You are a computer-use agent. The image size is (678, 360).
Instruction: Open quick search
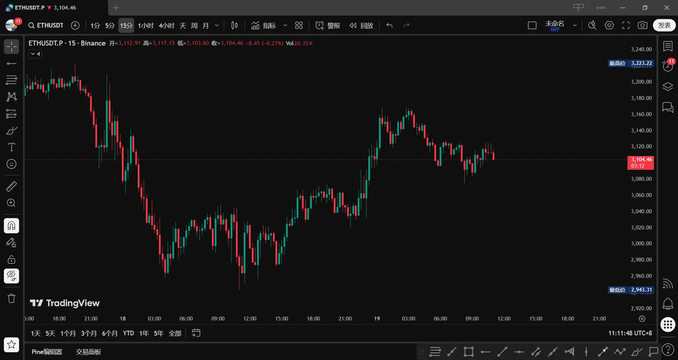click(x=592, y=25)
